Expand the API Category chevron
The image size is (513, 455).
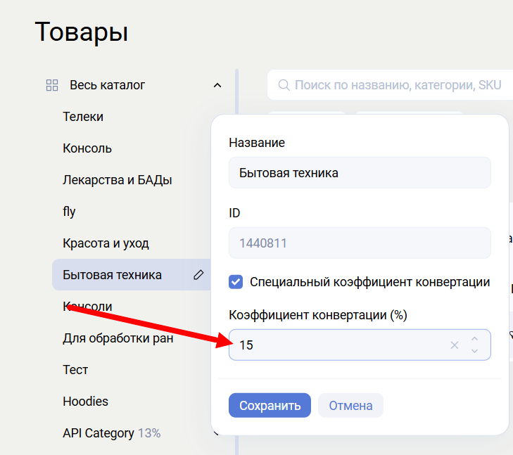tap(217, 433)
